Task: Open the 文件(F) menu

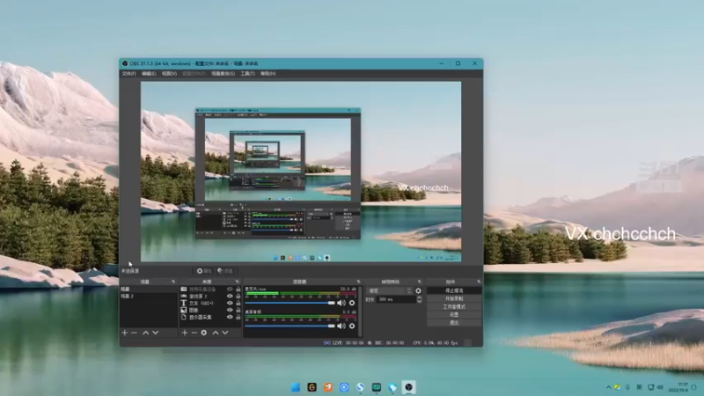Action: tap(128, 74)
